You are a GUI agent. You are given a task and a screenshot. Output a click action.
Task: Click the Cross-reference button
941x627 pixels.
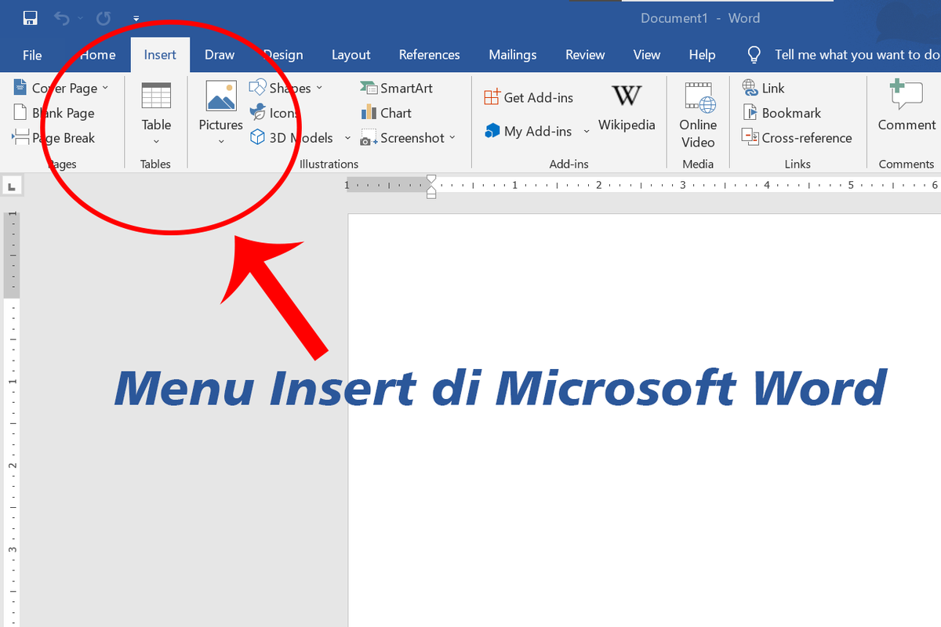tap(797, 138)
